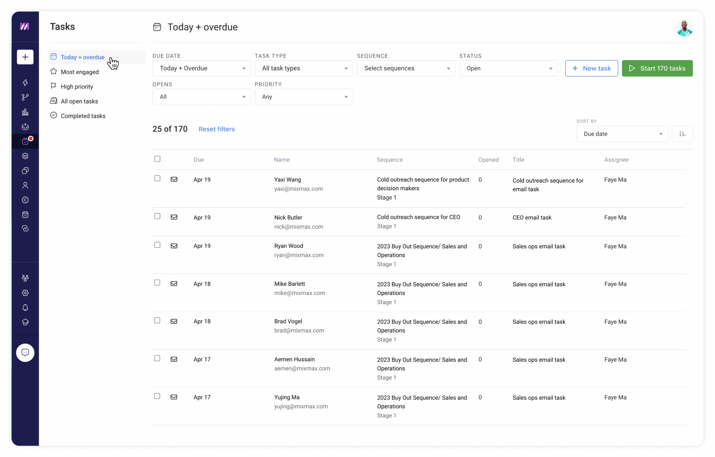Expand the Select sequences dropdown

tap(406, 68)
